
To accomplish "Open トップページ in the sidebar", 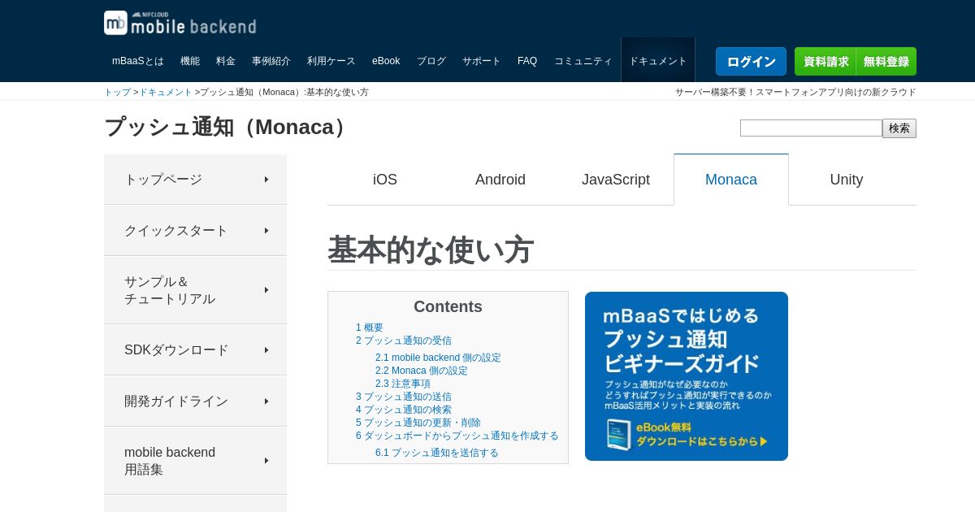I will pos(195,180).
